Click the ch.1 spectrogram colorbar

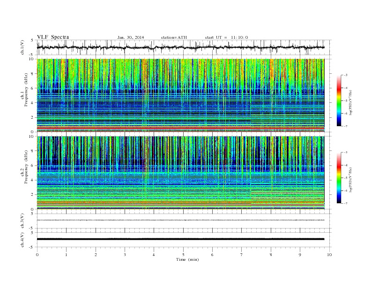click(x=339, y=100)
